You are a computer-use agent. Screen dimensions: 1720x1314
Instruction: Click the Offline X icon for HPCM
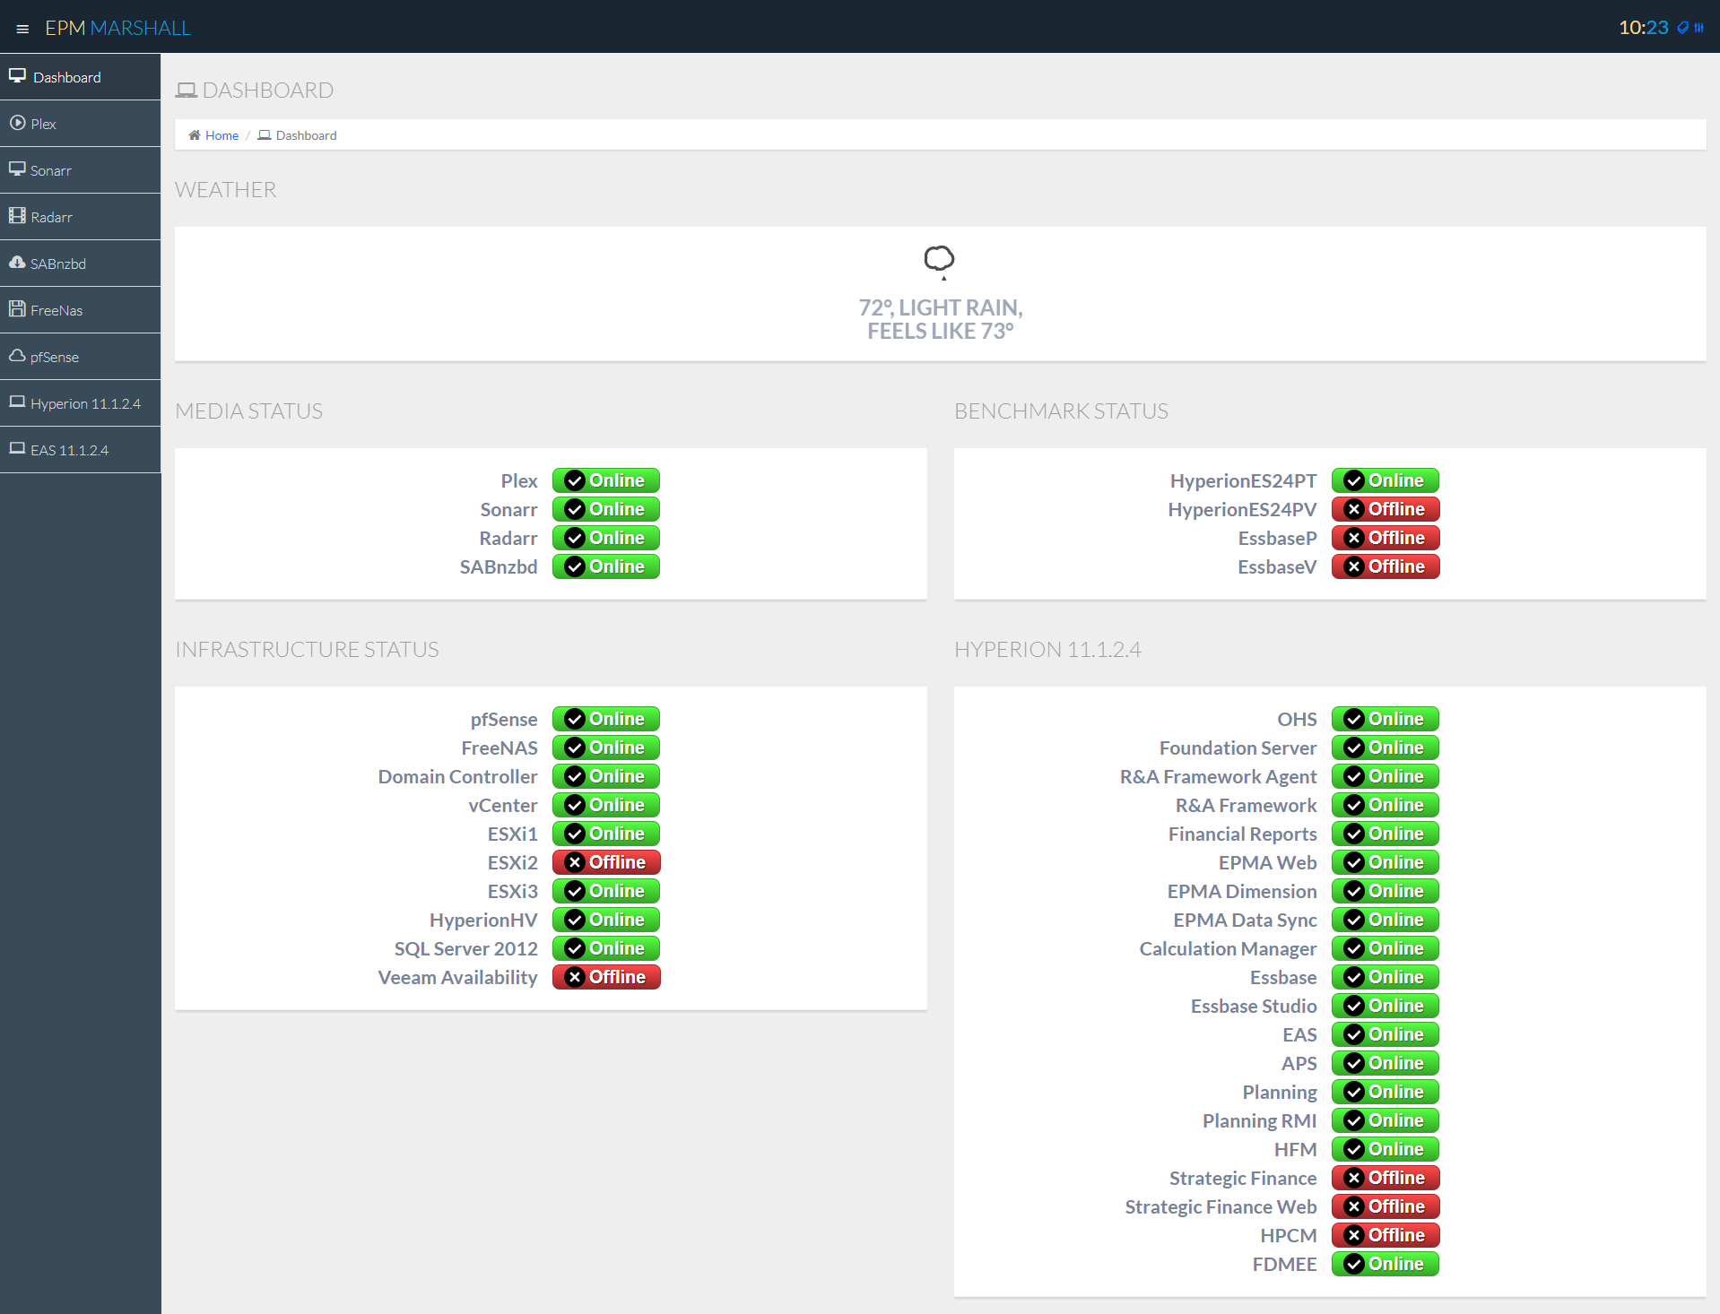coord(1354,1235)
